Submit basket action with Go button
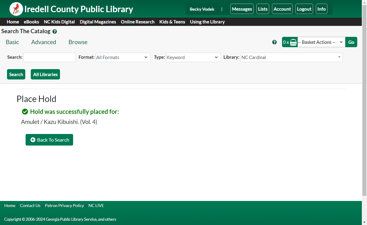367x225 pixels. [x=351, y=42]
